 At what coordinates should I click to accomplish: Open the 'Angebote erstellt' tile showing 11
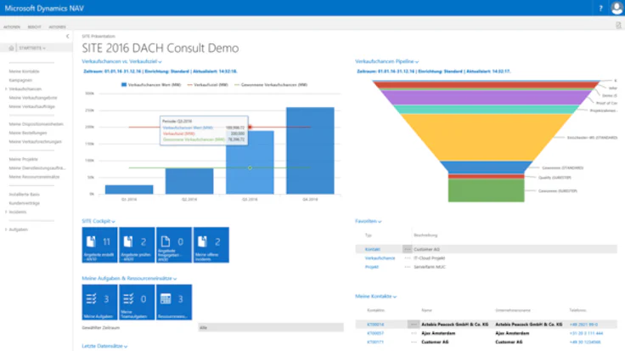(x=99, y=245)
